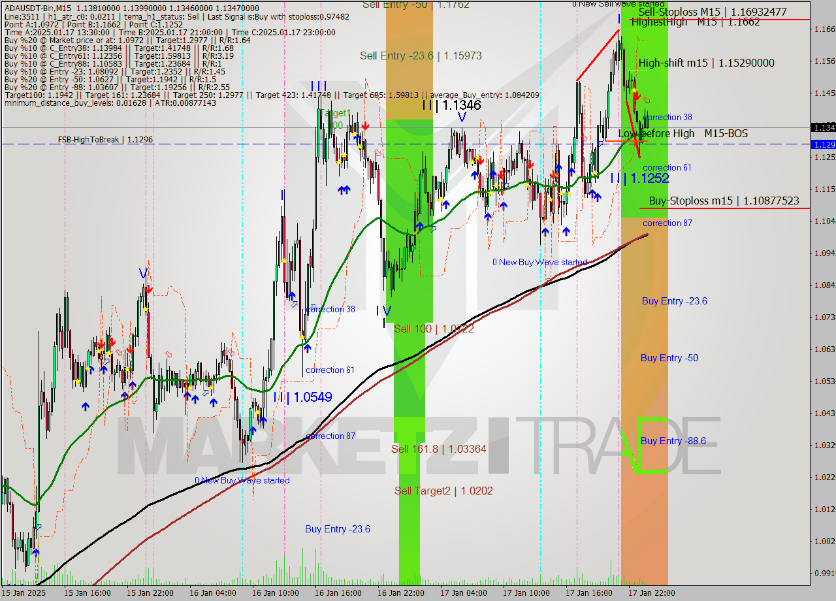Select the 'Sell Target2 | 1.0202' label
The image size is (836, 601).
pos(444,491)
